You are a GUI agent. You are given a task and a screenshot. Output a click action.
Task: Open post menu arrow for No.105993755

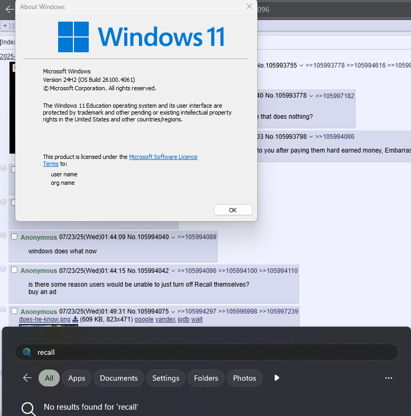pyautogui.click(x=301, y=65)
